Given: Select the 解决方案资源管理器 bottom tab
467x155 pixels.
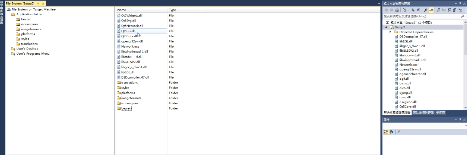Looking at the screenshot, I should (397, 113).
